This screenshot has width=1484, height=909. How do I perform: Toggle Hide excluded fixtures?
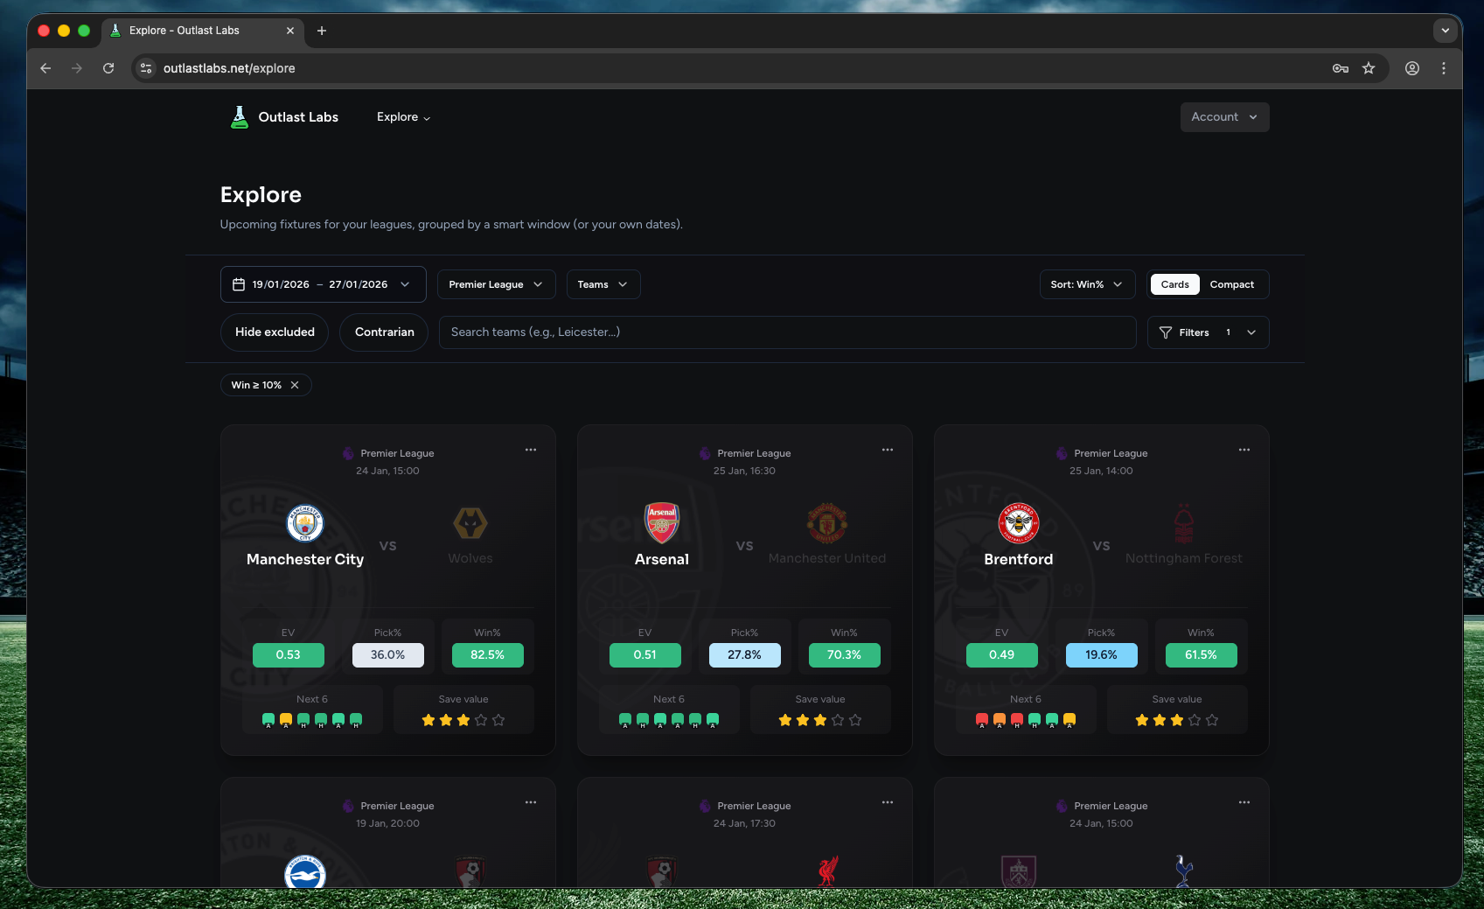(x=274, y=332)
